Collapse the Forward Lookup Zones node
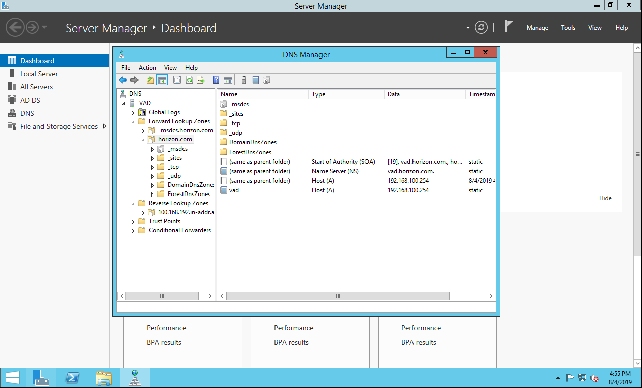Image resolution: width=642 pixels, height=388 pixels. tap(133, 122)
